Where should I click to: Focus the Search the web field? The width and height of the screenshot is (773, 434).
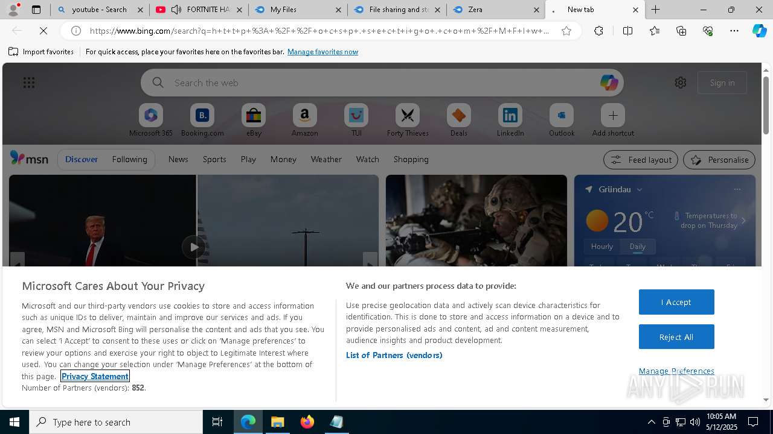point(382,83)
